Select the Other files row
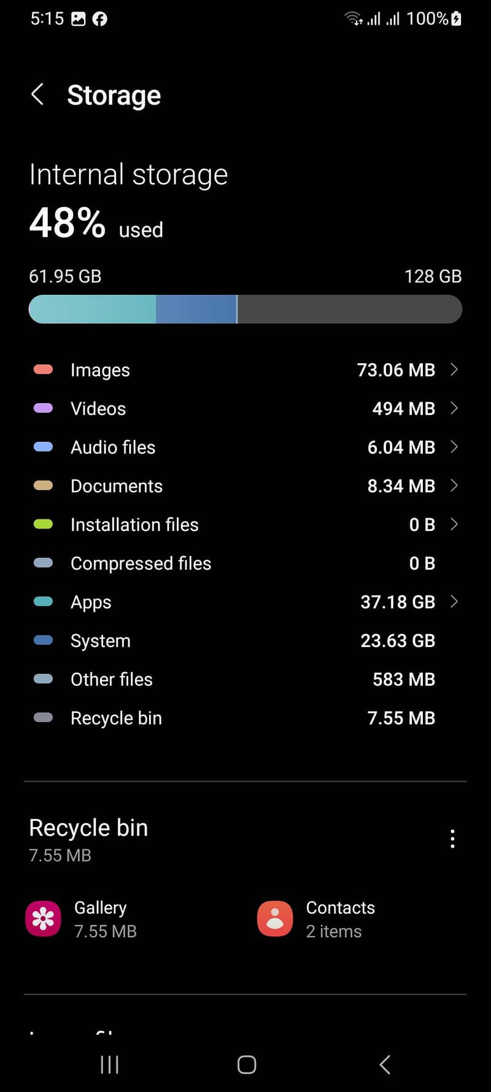 245,679
